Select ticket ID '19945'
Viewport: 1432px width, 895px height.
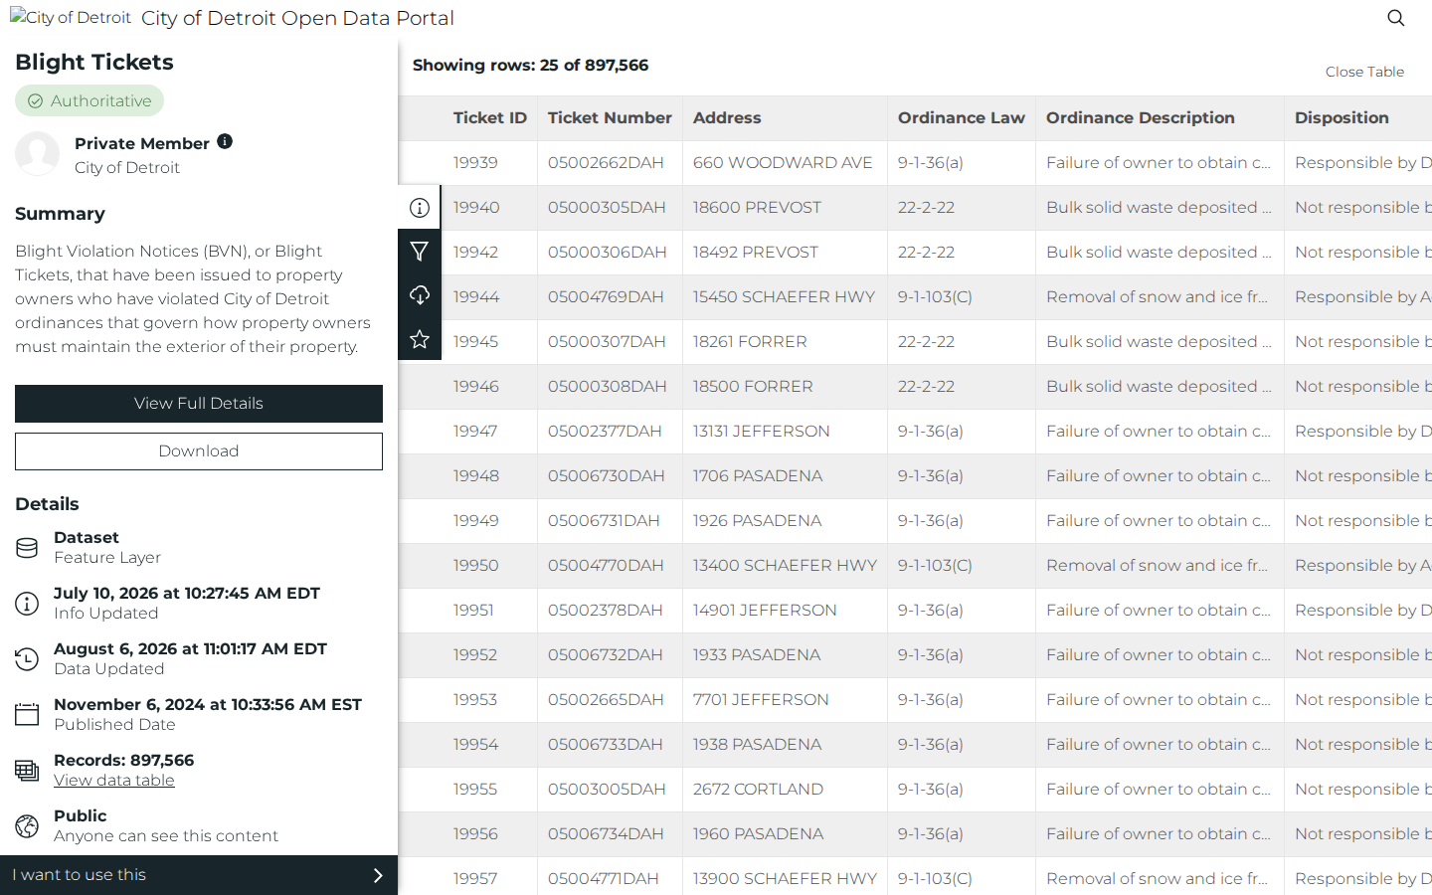[x=475, y=342]
